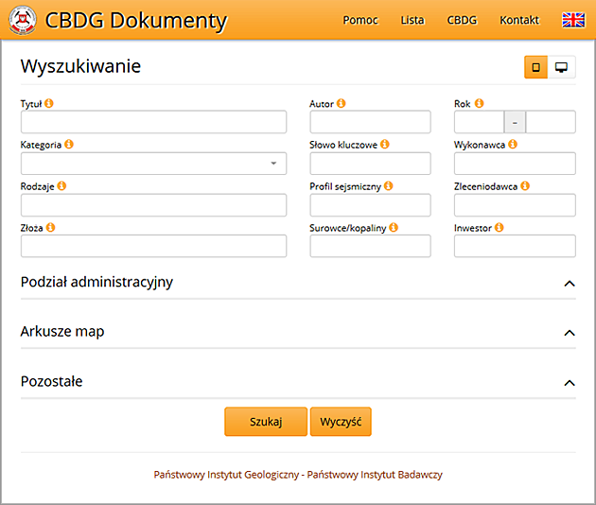Toggle the Arkusze map section chevron
Image resolution: width=596 pixels, height=505 pixels.
[570, 333]
